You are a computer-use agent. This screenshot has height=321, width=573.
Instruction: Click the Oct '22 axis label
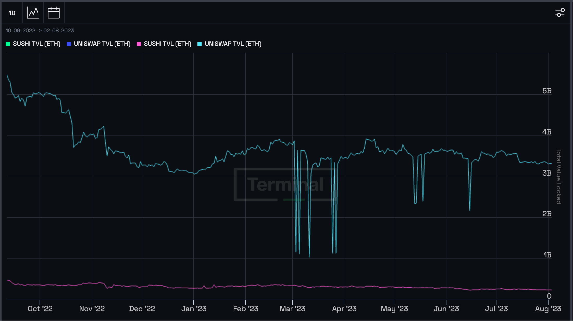pos(40,309)
